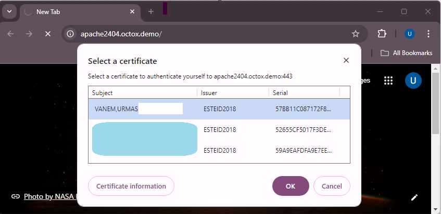View site information icon in address bar

70,34
